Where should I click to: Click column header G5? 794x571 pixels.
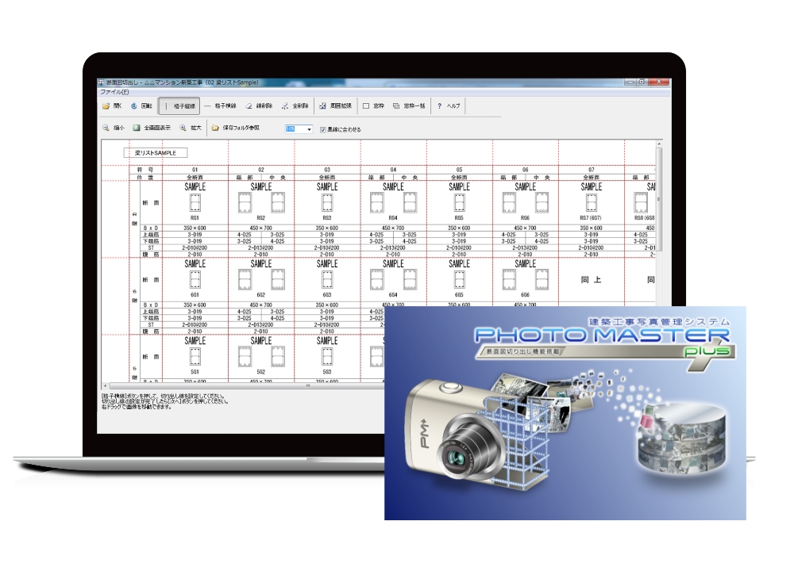tap(459, 170)
